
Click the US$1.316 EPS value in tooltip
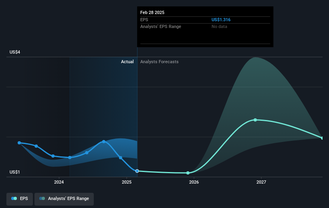coord(221,20)
